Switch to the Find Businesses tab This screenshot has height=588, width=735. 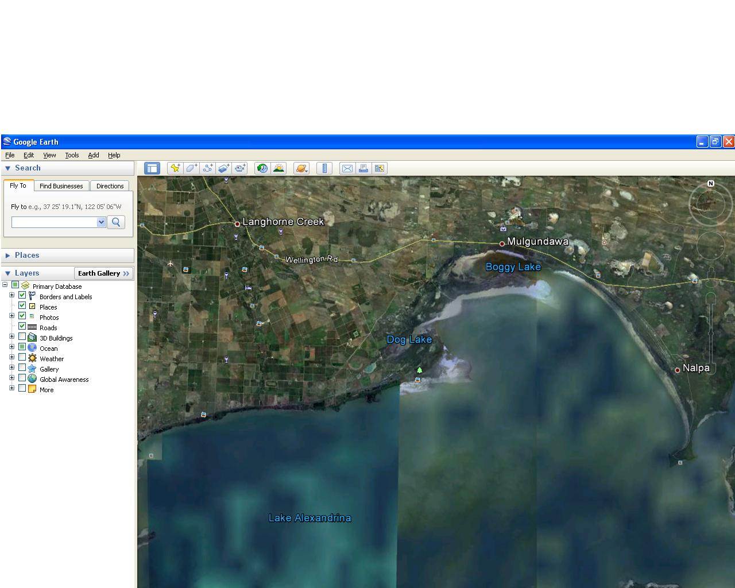pyautogui.click(x=61, y=186)
